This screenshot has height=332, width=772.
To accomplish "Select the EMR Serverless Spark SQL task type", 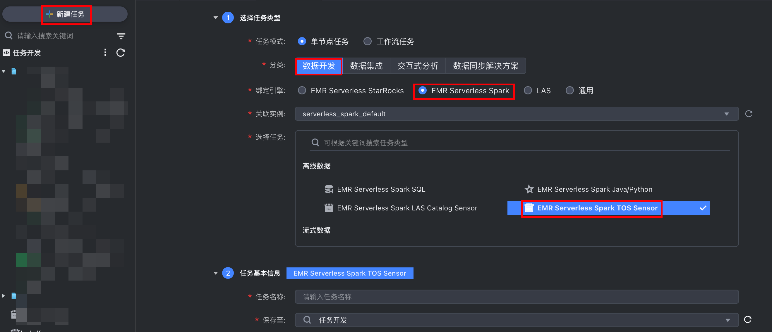I will point(381,189).
